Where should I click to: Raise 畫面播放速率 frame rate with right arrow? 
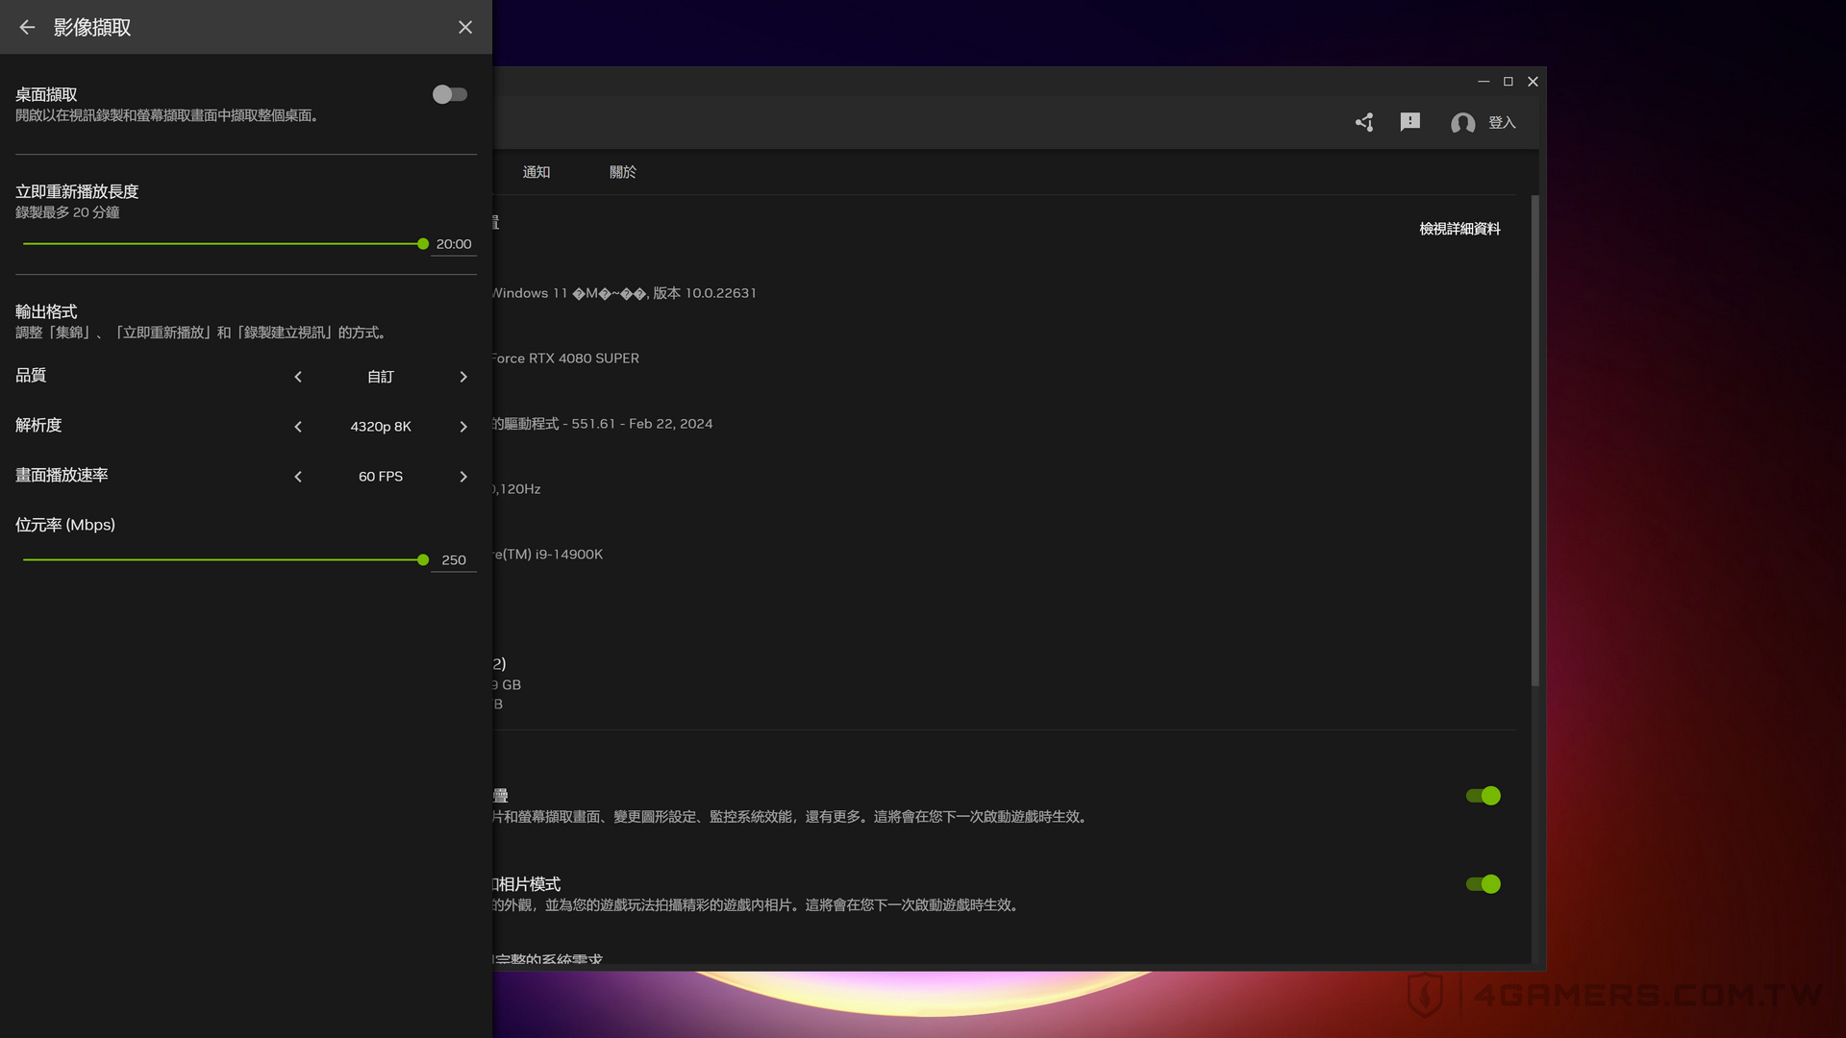(x=463, y=477)
